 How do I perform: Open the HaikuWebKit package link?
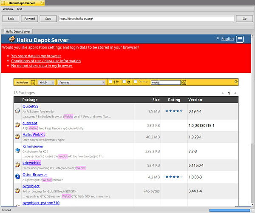click(34, 135)
